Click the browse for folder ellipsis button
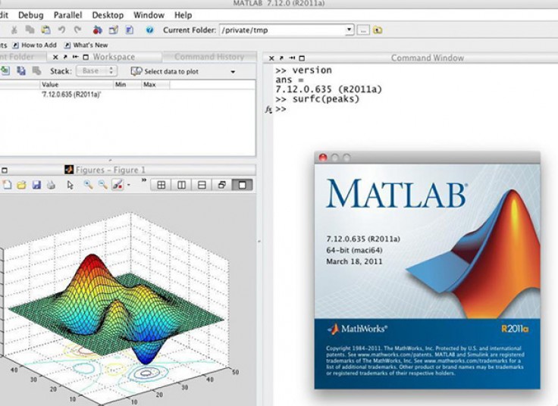Viewport: 558px width, 406px height. click(363, 30)
